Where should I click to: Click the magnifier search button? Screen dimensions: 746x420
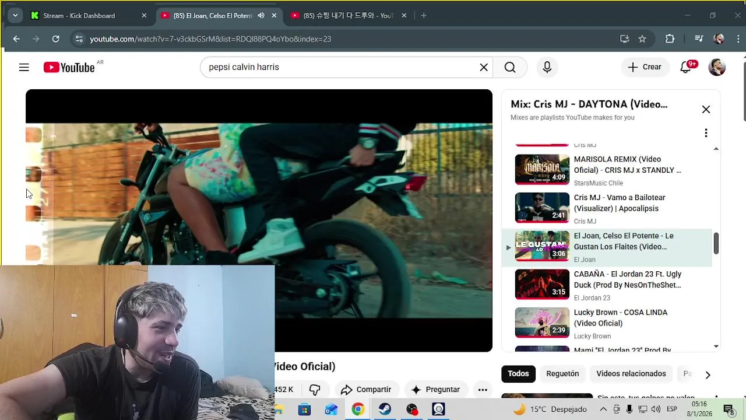click(510, 67)
